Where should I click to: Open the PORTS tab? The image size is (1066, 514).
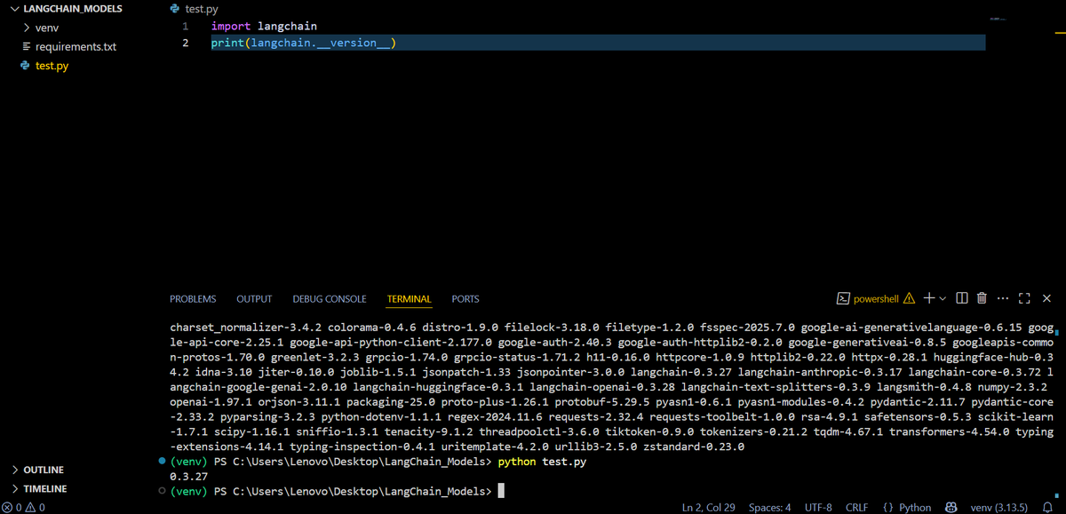(x=465, y=299)
